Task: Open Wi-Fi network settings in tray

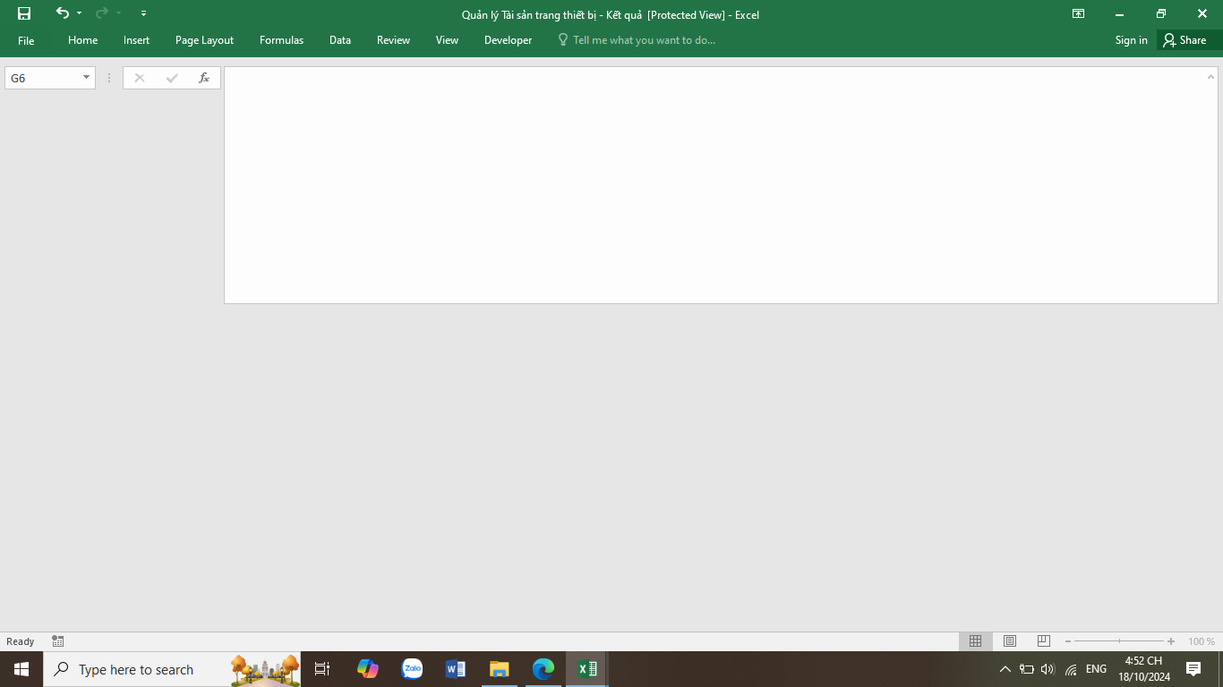Action: (1071, 669)
